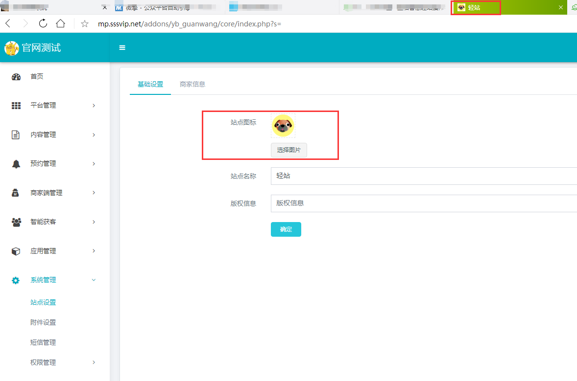
Task: Open 附件设置 in the sidebar
Action: pyautogui.click(x=43, y=322)
